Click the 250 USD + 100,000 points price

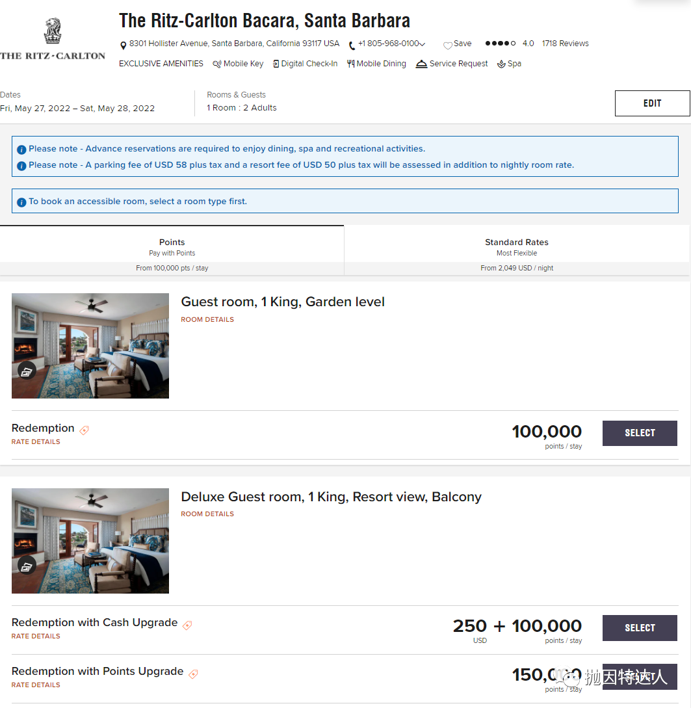point(517,630)
